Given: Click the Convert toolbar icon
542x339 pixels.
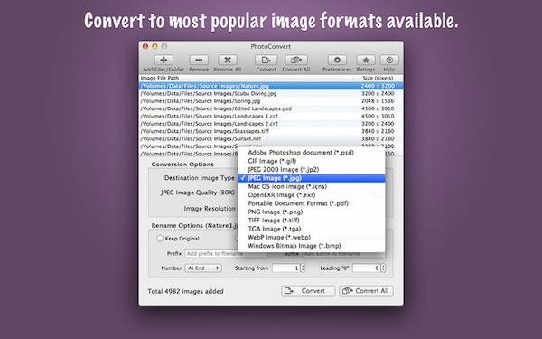Looking at the screenshot, I should [266, 60].
